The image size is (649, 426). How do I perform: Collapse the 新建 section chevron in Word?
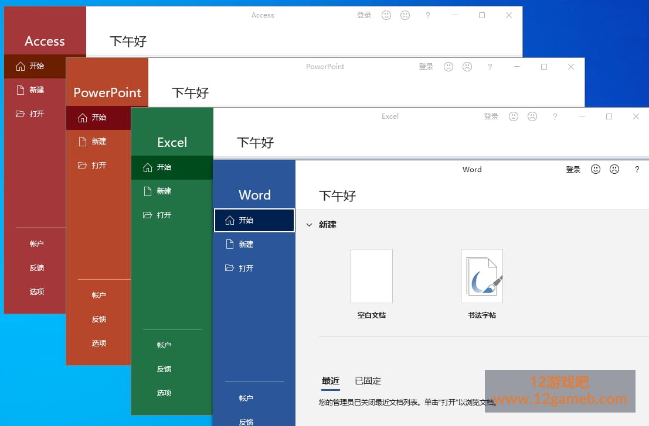[x=309, y=225]
